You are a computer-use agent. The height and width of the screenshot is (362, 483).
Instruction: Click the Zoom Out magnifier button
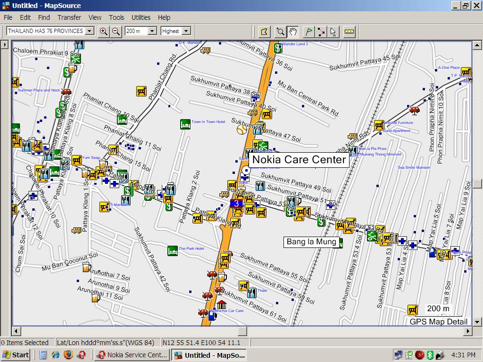[116, 32]
